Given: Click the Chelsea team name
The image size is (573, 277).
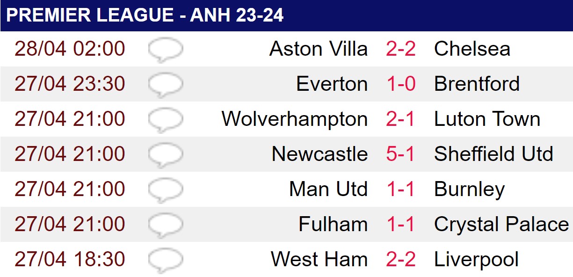Looking at the screenshot, I should pos(472,49).
